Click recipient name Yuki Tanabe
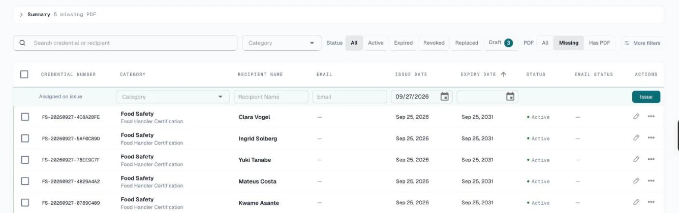This screenshot has width=679, height=213. [255, 160]
